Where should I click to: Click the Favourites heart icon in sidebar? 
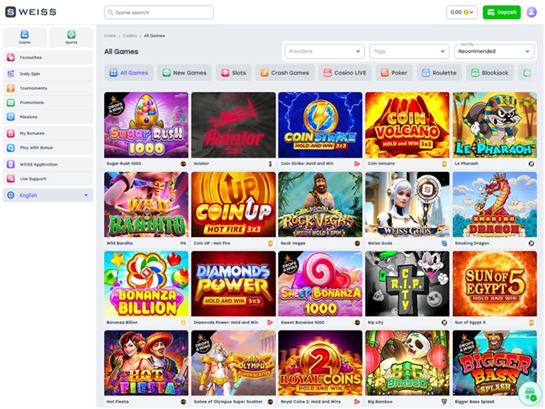[x=11, y=58]
